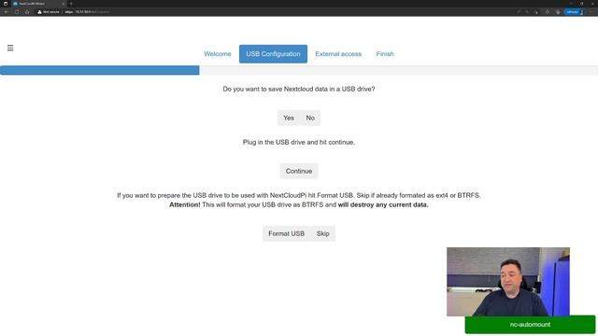Go to the External access tab
This screenshot has width=598, height=336.
(x=338, y=54)
